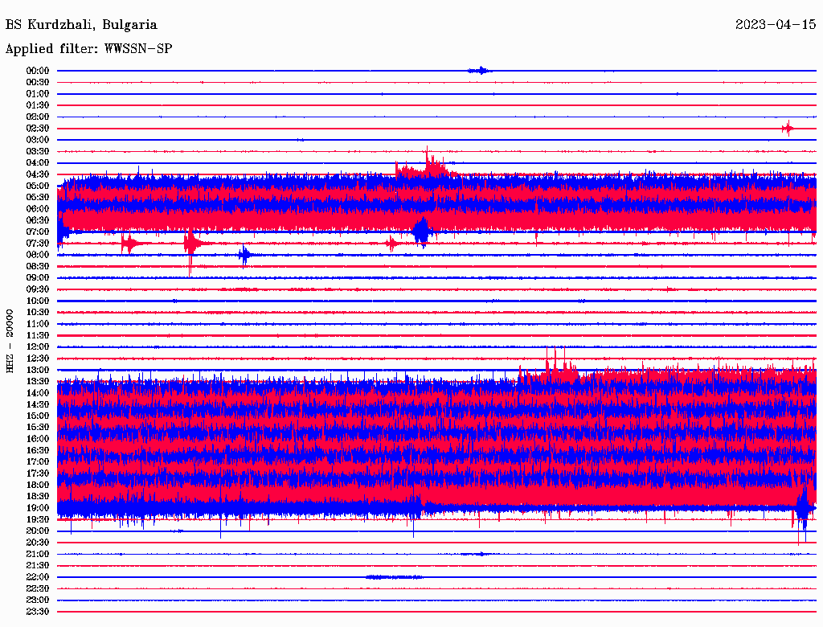This screenshot has width=823, height=627.
Task: Select the 20:00 time label
Action: click(38, 531)
